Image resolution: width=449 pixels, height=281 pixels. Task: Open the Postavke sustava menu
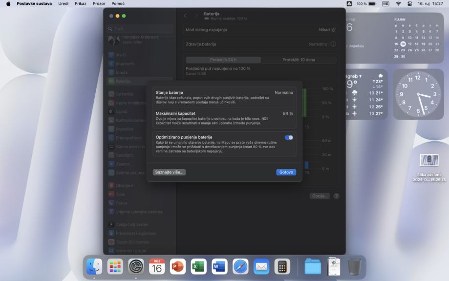tap(34, 4)
